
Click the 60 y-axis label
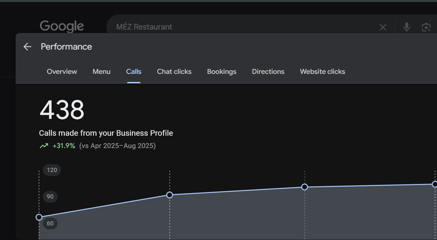[x=50, y=223]
